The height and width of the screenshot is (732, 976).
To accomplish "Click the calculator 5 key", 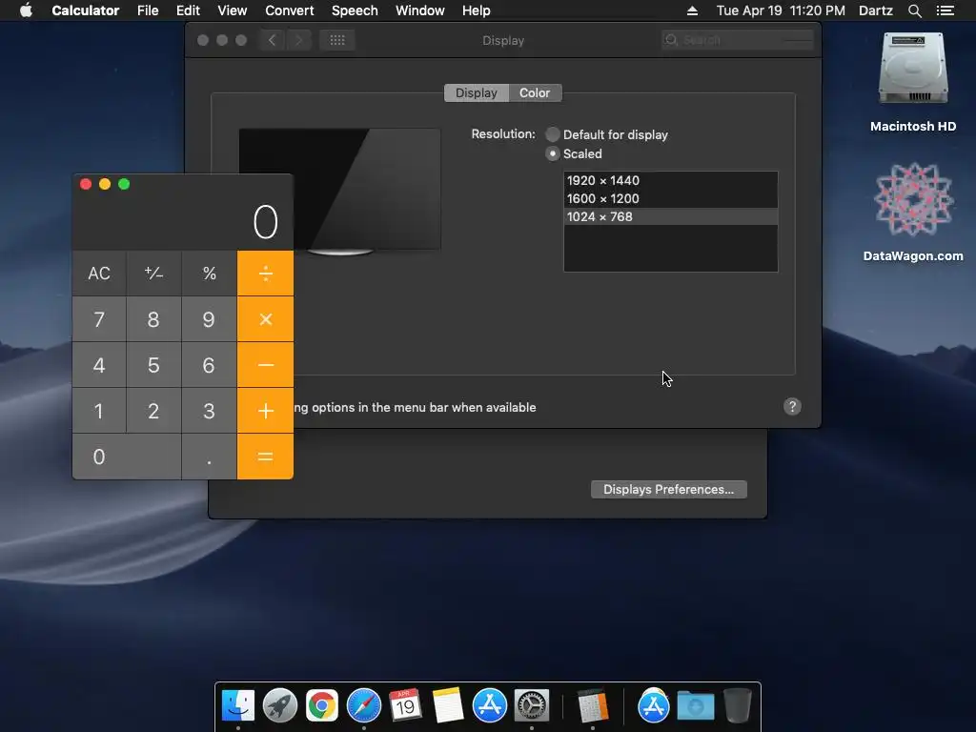I will coord(153,365).
